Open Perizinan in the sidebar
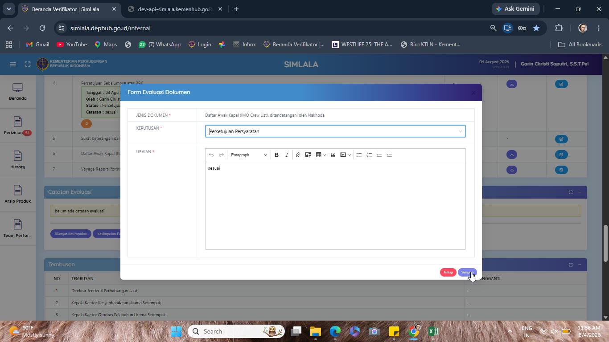 tap(18, 126)
